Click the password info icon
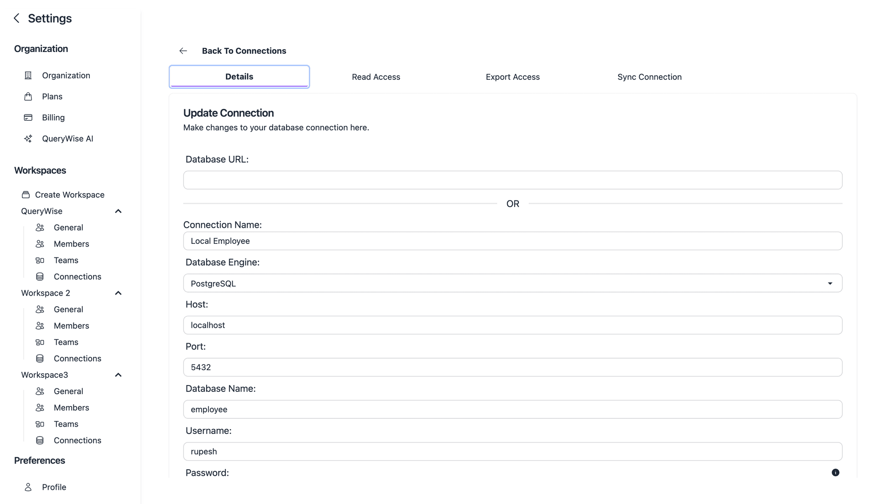Viewport: 876px width, 504px height. tap(835, 473)
